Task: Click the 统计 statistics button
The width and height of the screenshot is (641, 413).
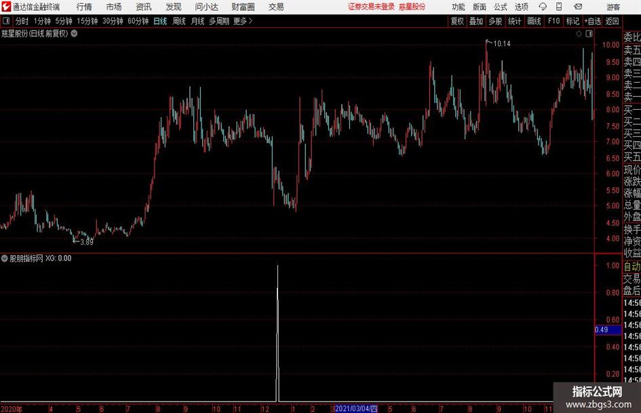Action: [x=514, y=21]
